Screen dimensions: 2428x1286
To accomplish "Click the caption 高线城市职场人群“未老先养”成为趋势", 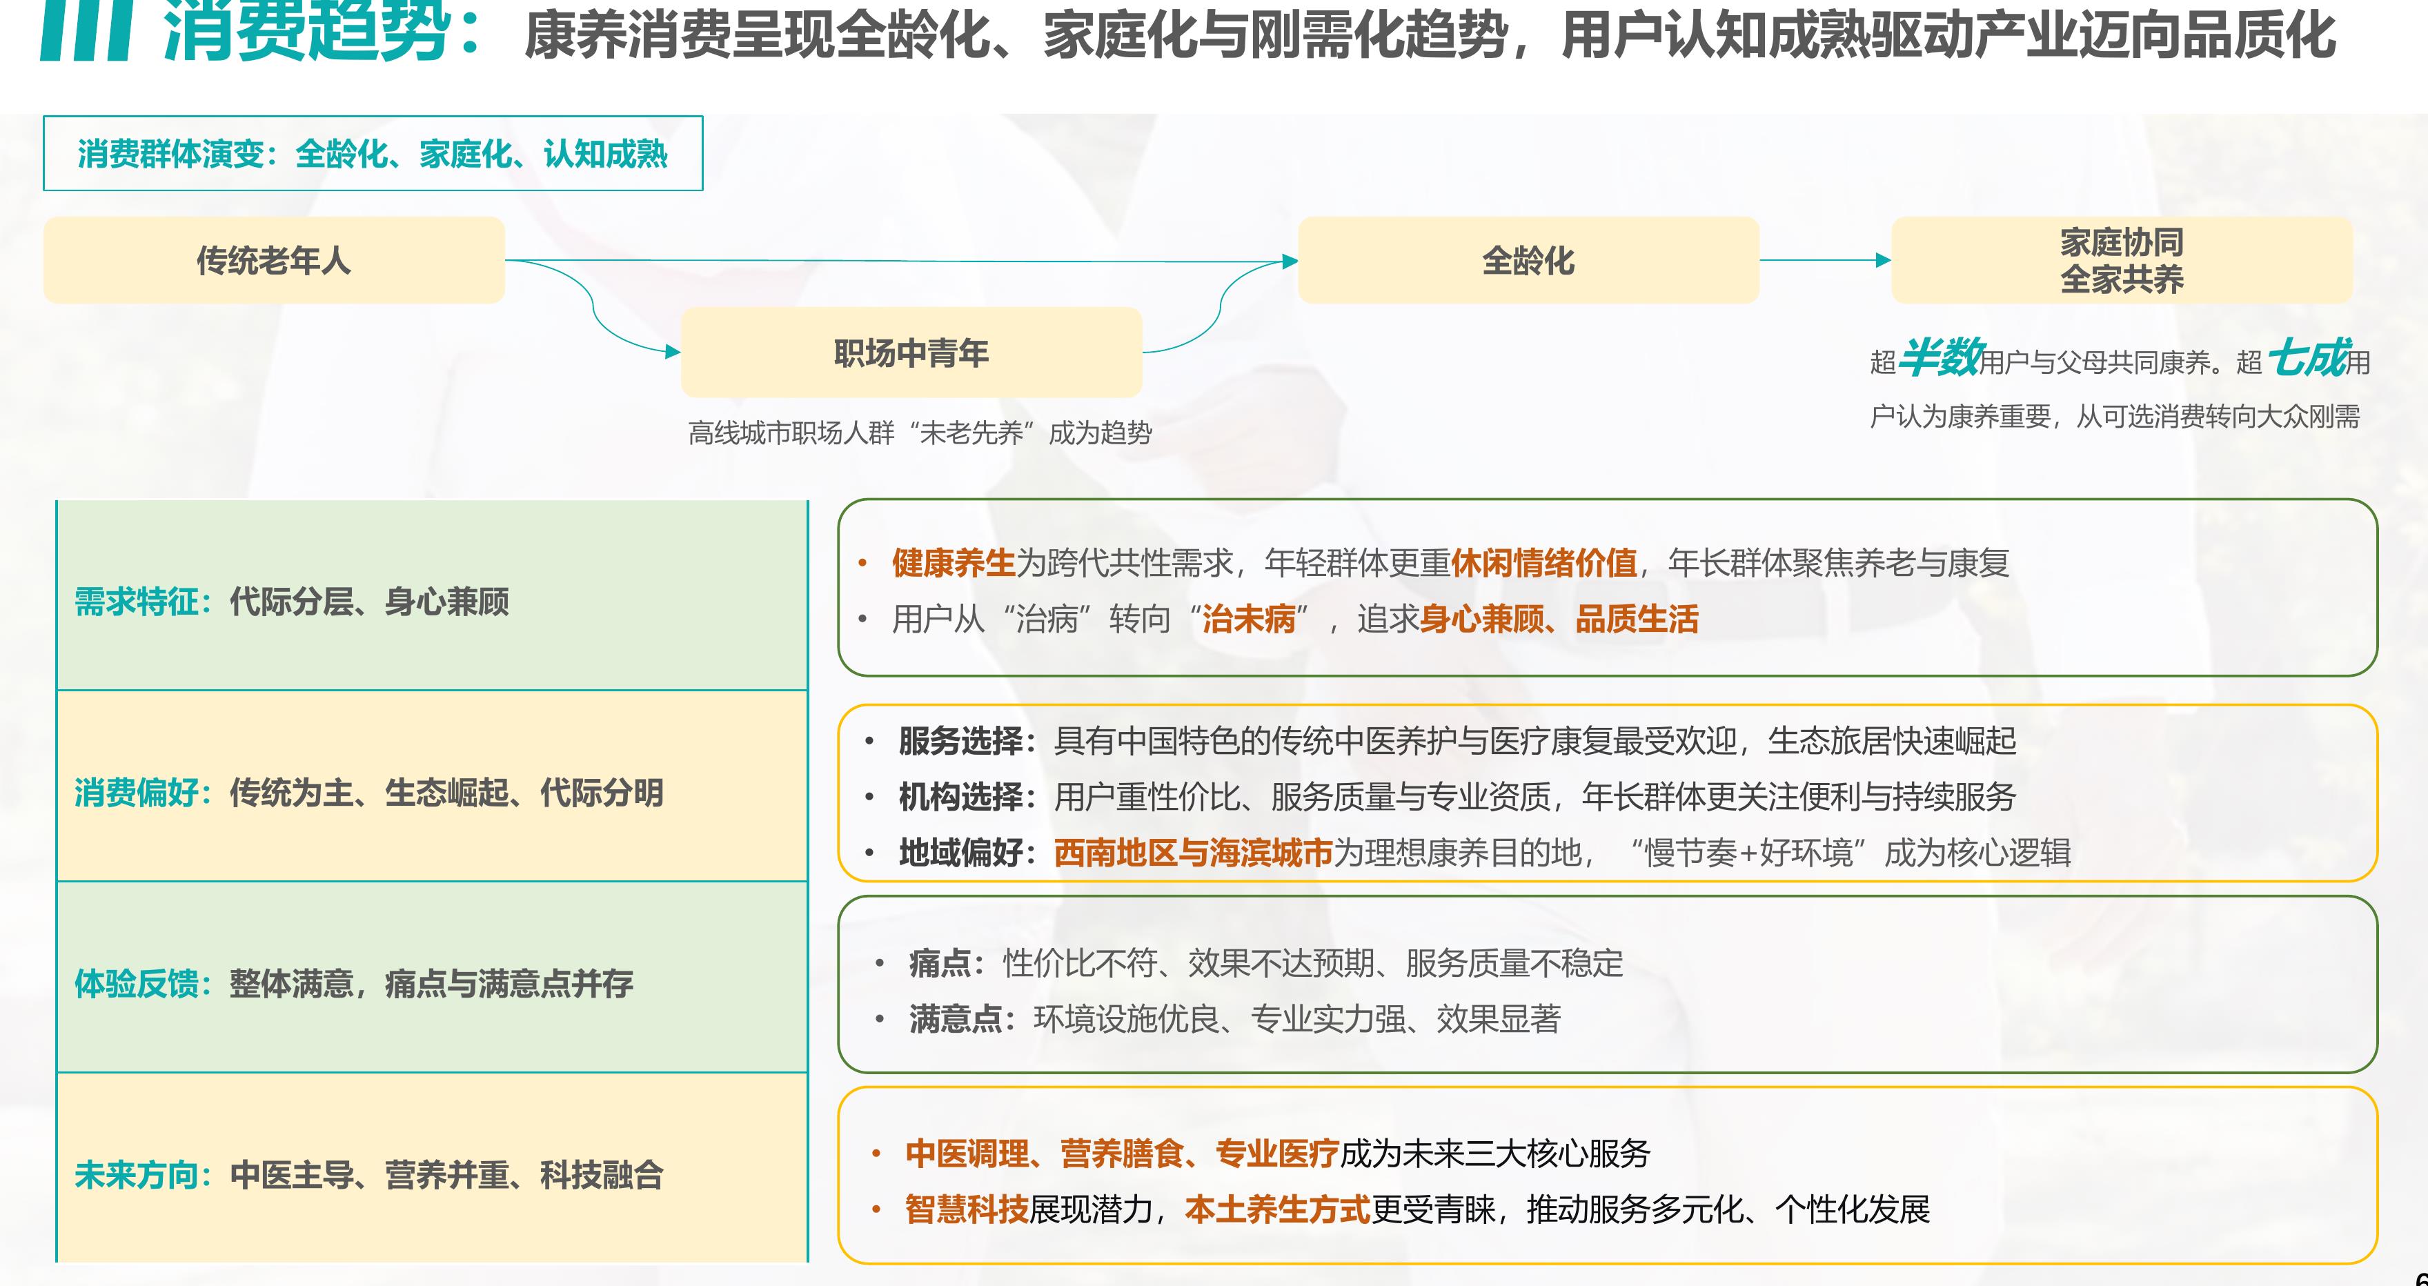I will click(x=920, y=433).
